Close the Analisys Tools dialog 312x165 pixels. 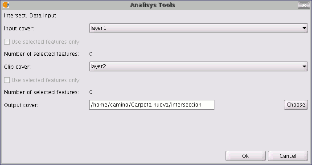click(x=304, y=5)
